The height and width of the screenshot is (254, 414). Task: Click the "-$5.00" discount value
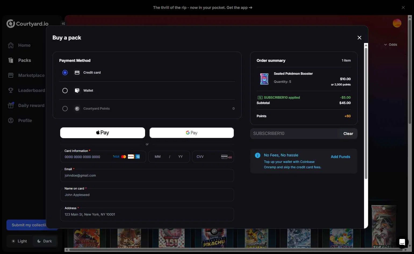pos(345,98)
